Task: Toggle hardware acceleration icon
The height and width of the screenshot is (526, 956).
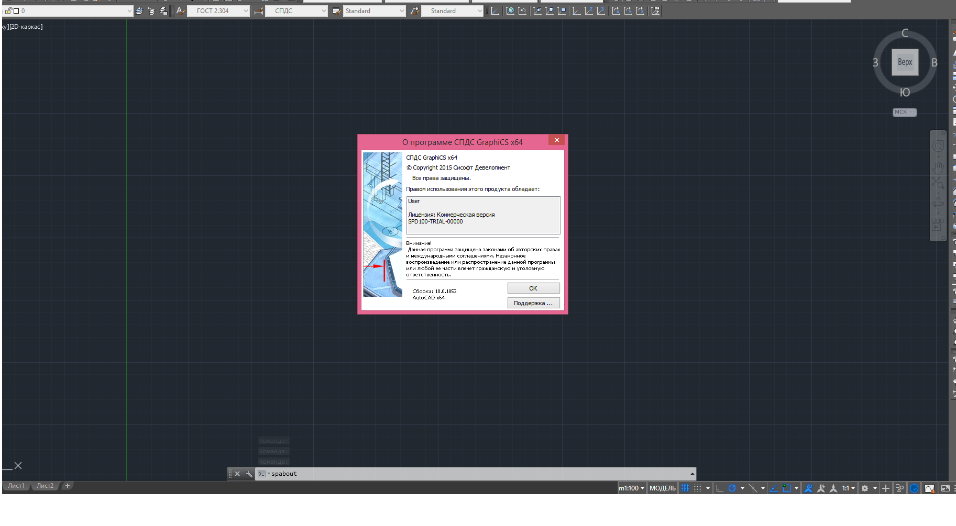Action: [914, 488]
